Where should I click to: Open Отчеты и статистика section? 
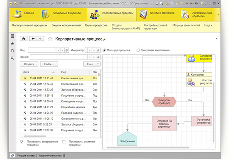[x=157, y=14]
